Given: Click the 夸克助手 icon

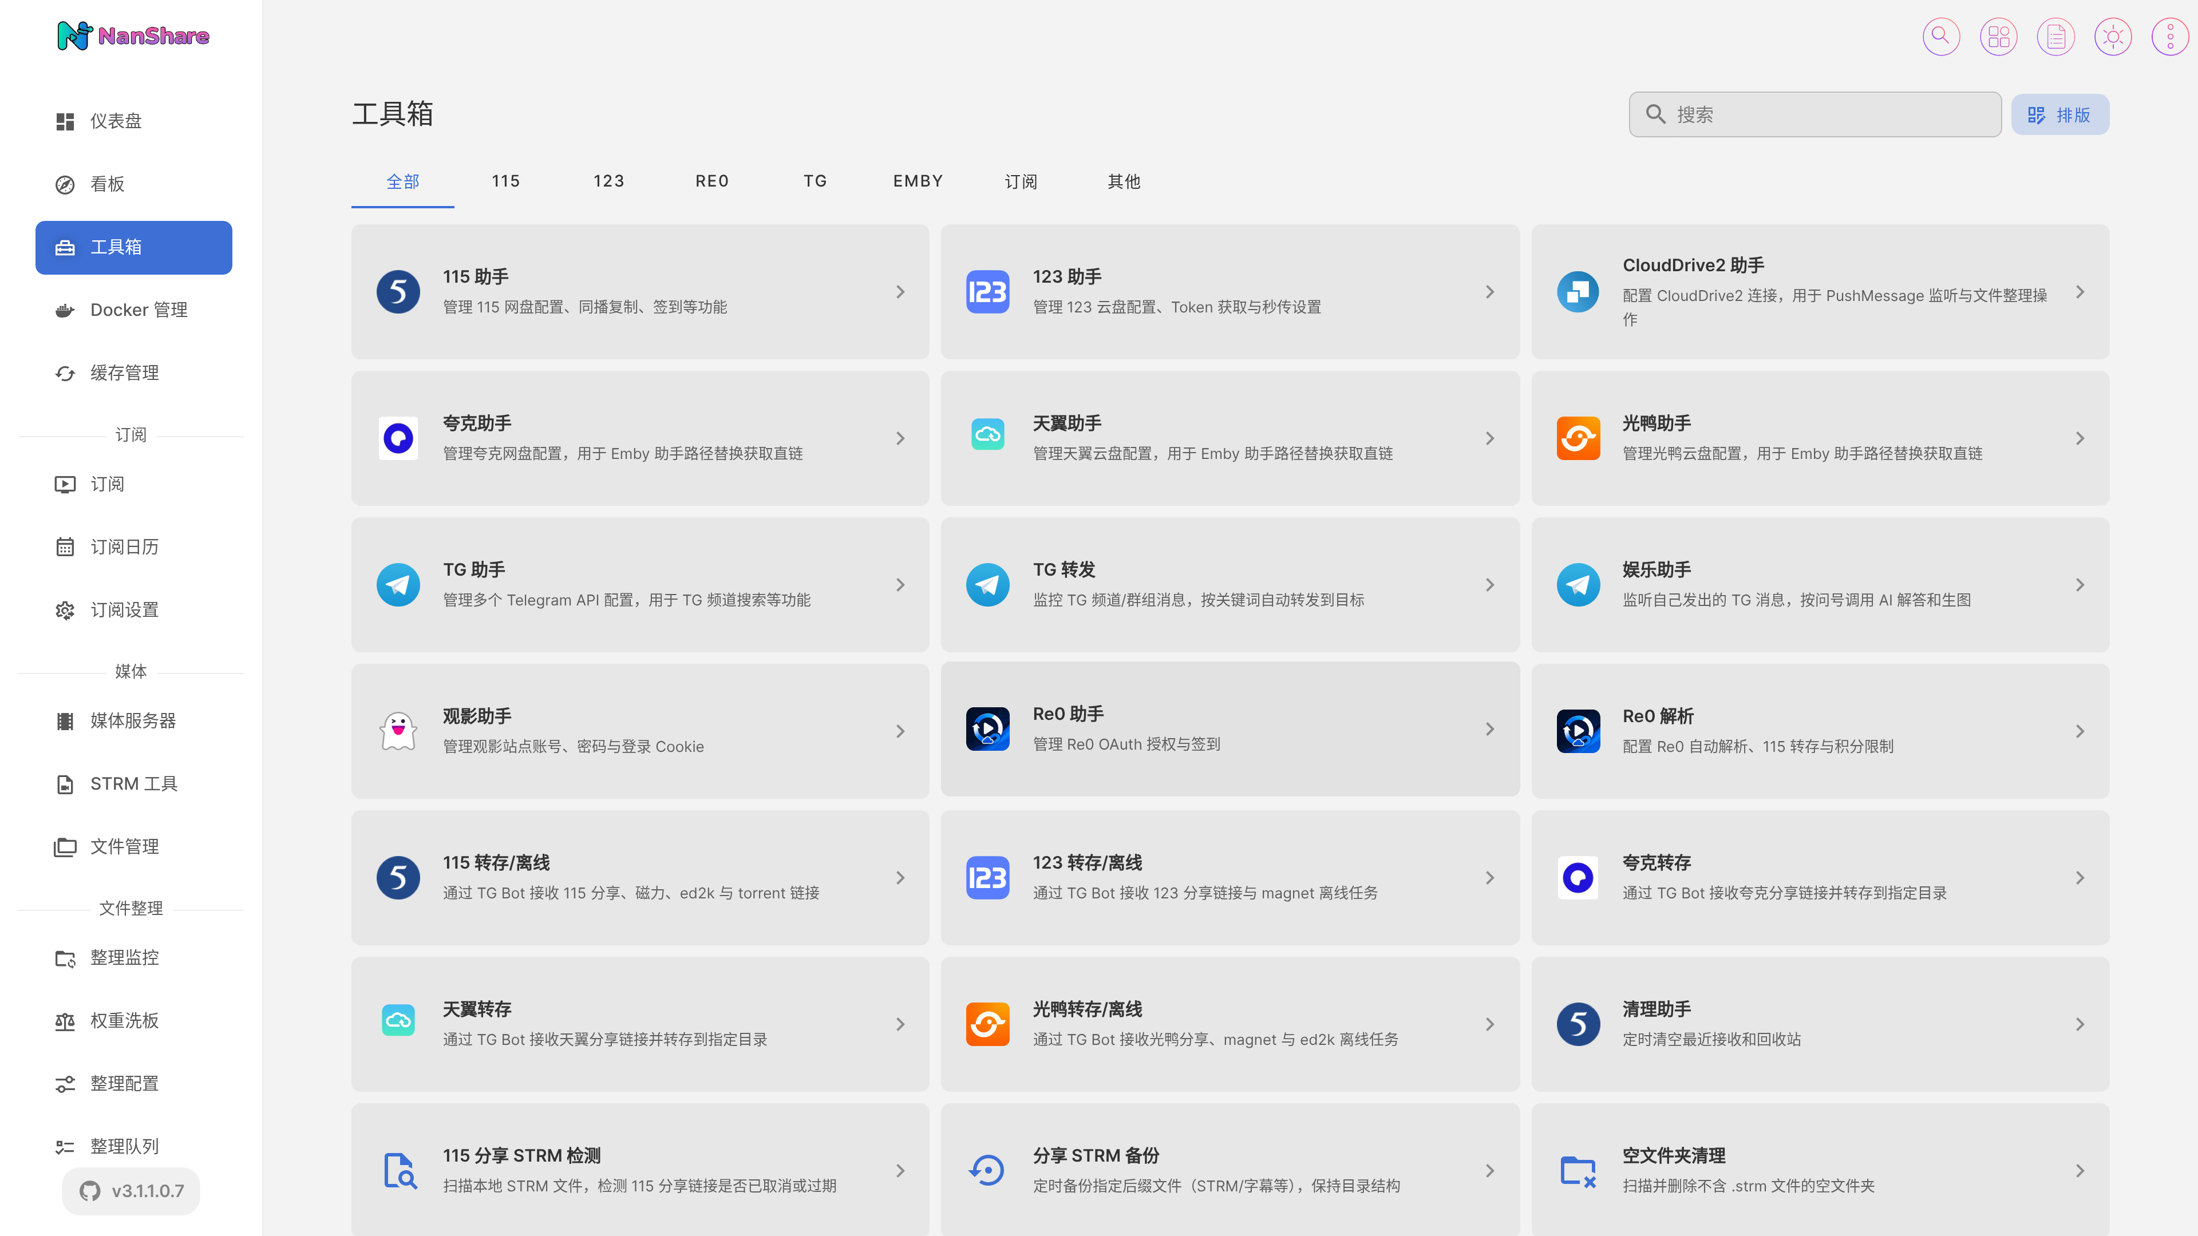Looking at the screenshot, I should click(x=398, y=438).
